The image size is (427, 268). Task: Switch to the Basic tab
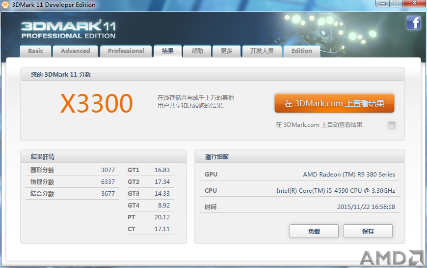(x=36, y=51)
